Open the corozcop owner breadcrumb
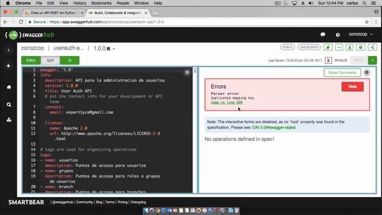Screen dimensions: 382x215 click(33, 48)
